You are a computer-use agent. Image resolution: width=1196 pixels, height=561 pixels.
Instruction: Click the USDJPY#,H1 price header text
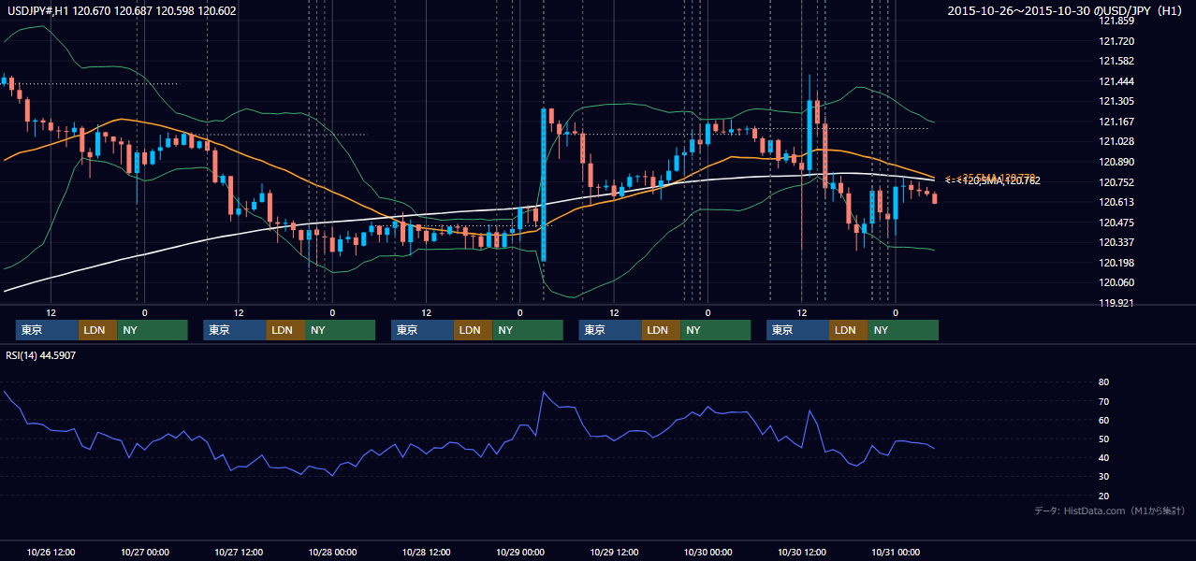122,11
